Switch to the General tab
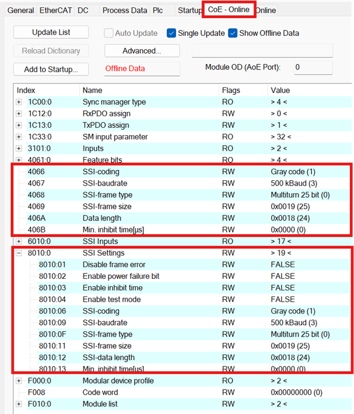Screen dimensions: 354x414 (x=21, y=10)
